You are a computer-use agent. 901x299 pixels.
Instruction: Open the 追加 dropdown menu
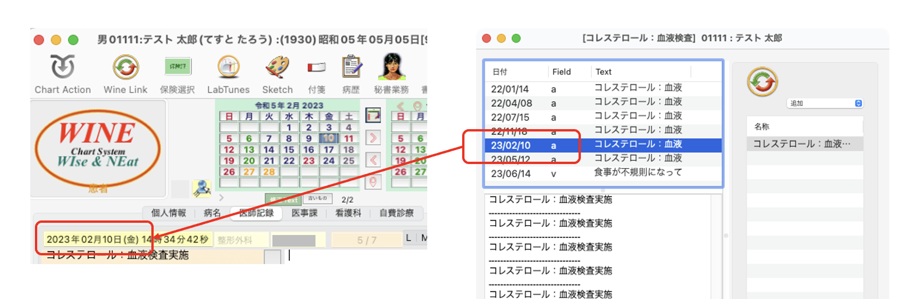click(824, 103)
